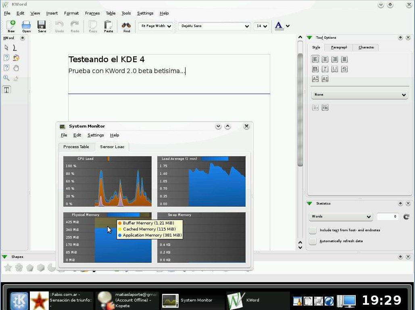Open the None list style dropdown
This screenshot has width=415, height=310.
point(359,94)
